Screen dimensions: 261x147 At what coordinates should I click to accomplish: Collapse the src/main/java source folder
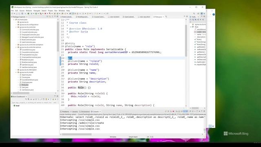(x=14, y=20)
